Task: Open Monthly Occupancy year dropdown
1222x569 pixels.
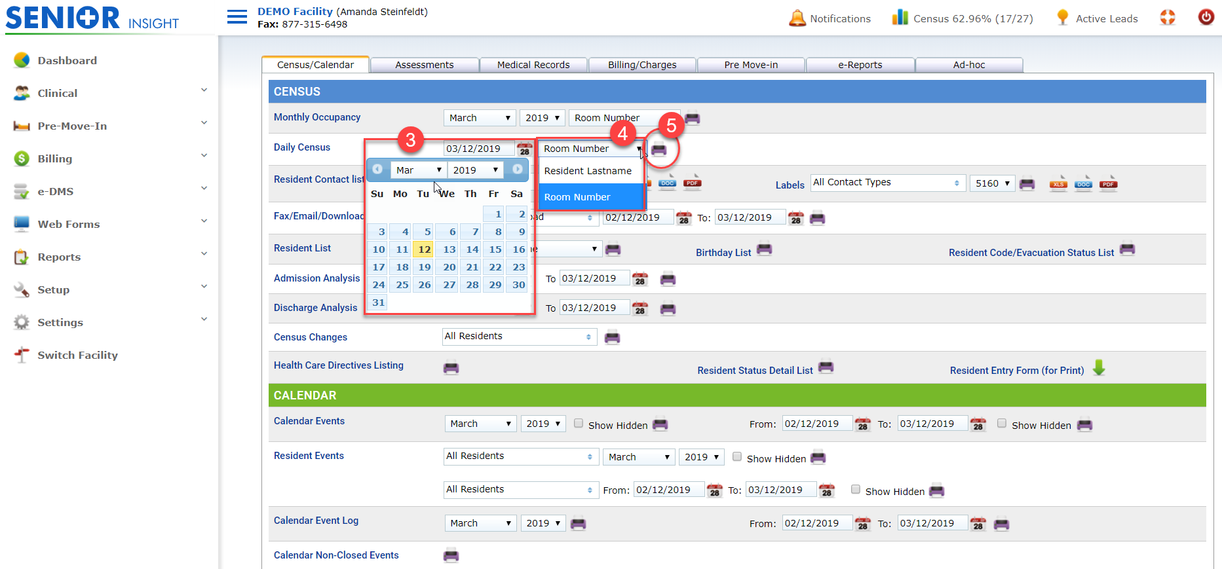Action: click(543, 118)
